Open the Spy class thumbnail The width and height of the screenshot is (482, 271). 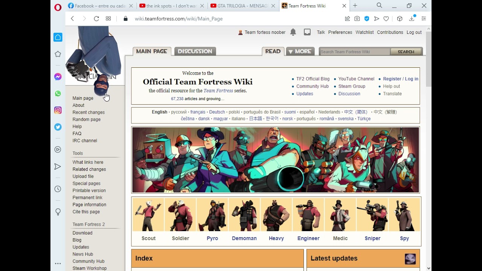click(x=404, y=215)
